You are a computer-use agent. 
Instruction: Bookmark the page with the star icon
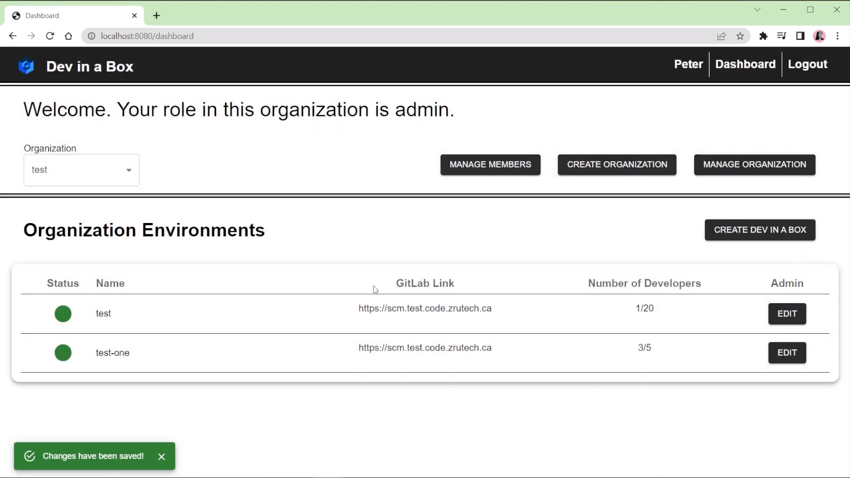[741, 36]
